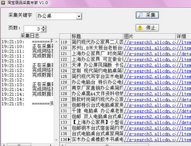The height and width of the screenshot is (146, 191).
Task: Click the 办公桌 keyword input field
Action: [57, 16]
